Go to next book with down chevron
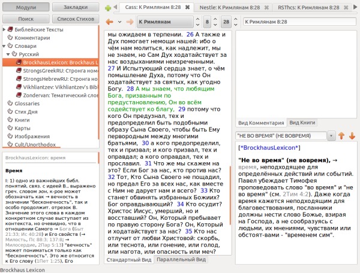The height and width of the screenshot is (273, 360). [x=197, y=25]
